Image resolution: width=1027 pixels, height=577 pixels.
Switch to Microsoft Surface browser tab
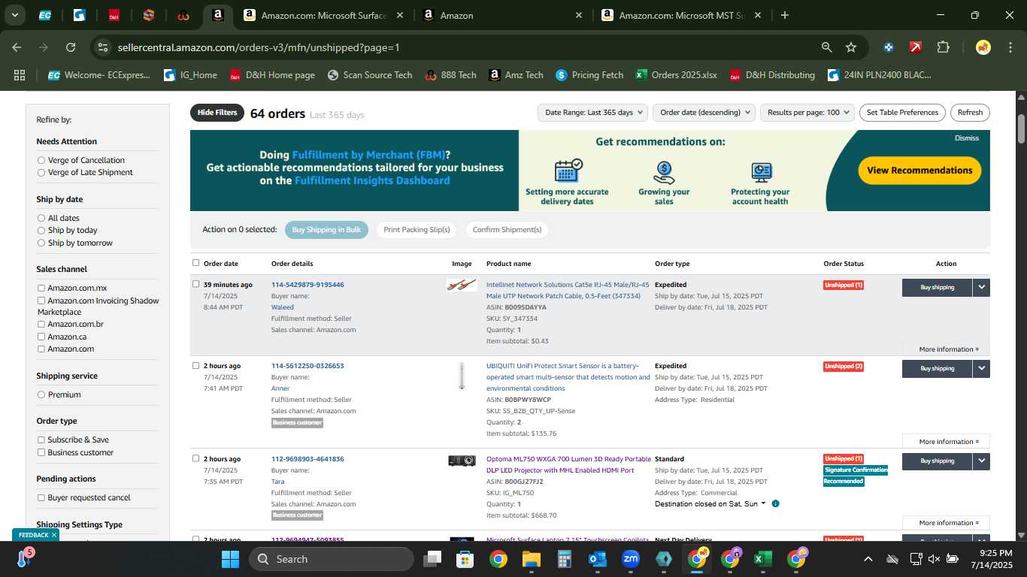pyautogui.click(x=323, y=15)
